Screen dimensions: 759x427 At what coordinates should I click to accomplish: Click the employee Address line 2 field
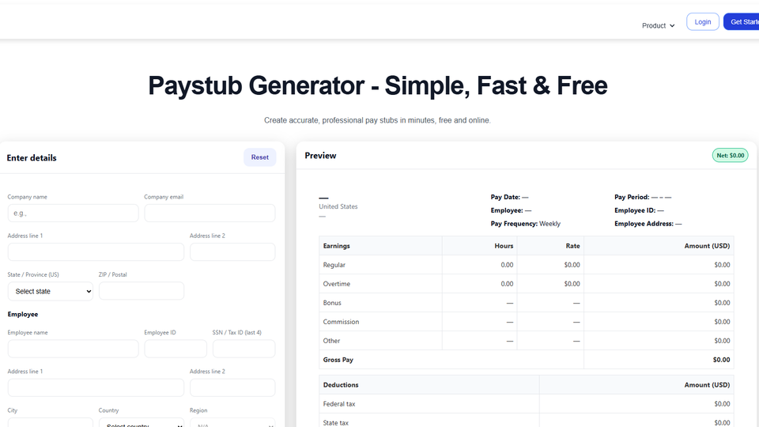point(232,387)
